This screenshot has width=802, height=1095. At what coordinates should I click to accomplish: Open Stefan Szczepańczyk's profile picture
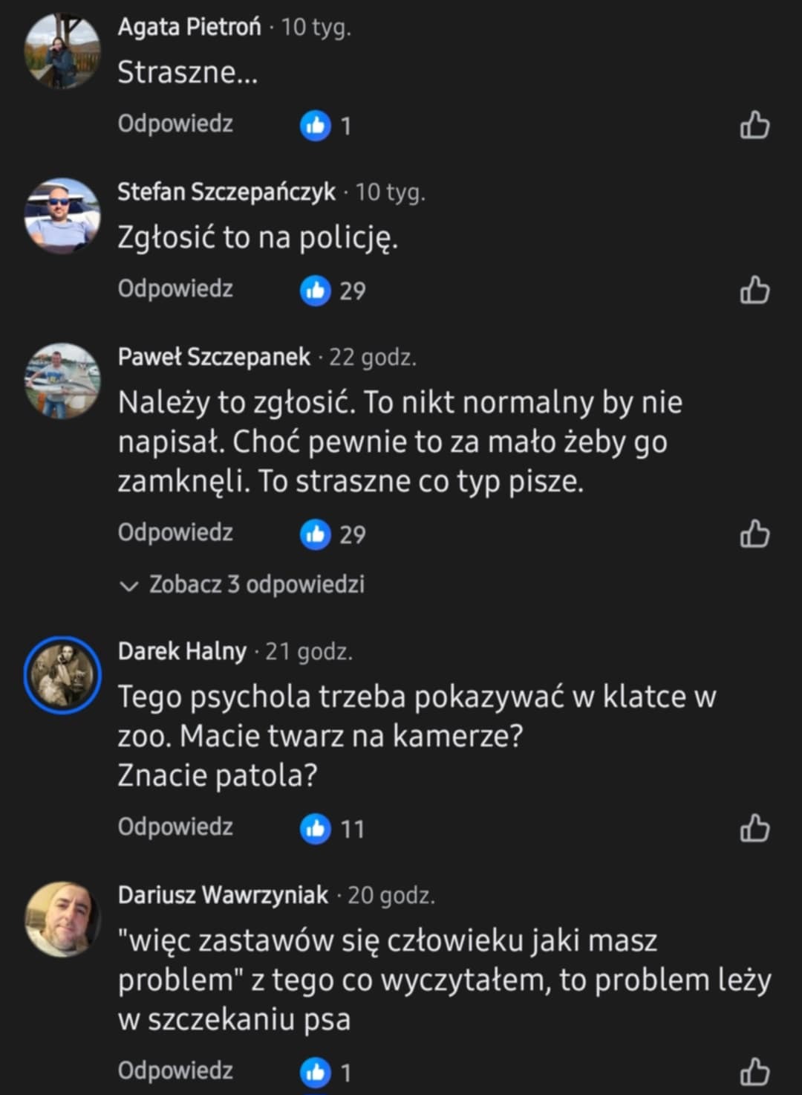point(62,217)
